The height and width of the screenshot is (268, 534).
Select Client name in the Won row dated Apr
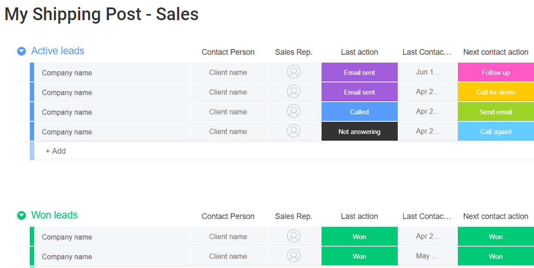[228, 236]
